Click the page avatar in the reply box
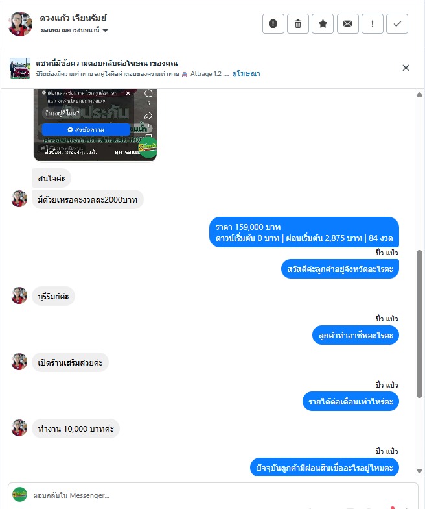 19,495
